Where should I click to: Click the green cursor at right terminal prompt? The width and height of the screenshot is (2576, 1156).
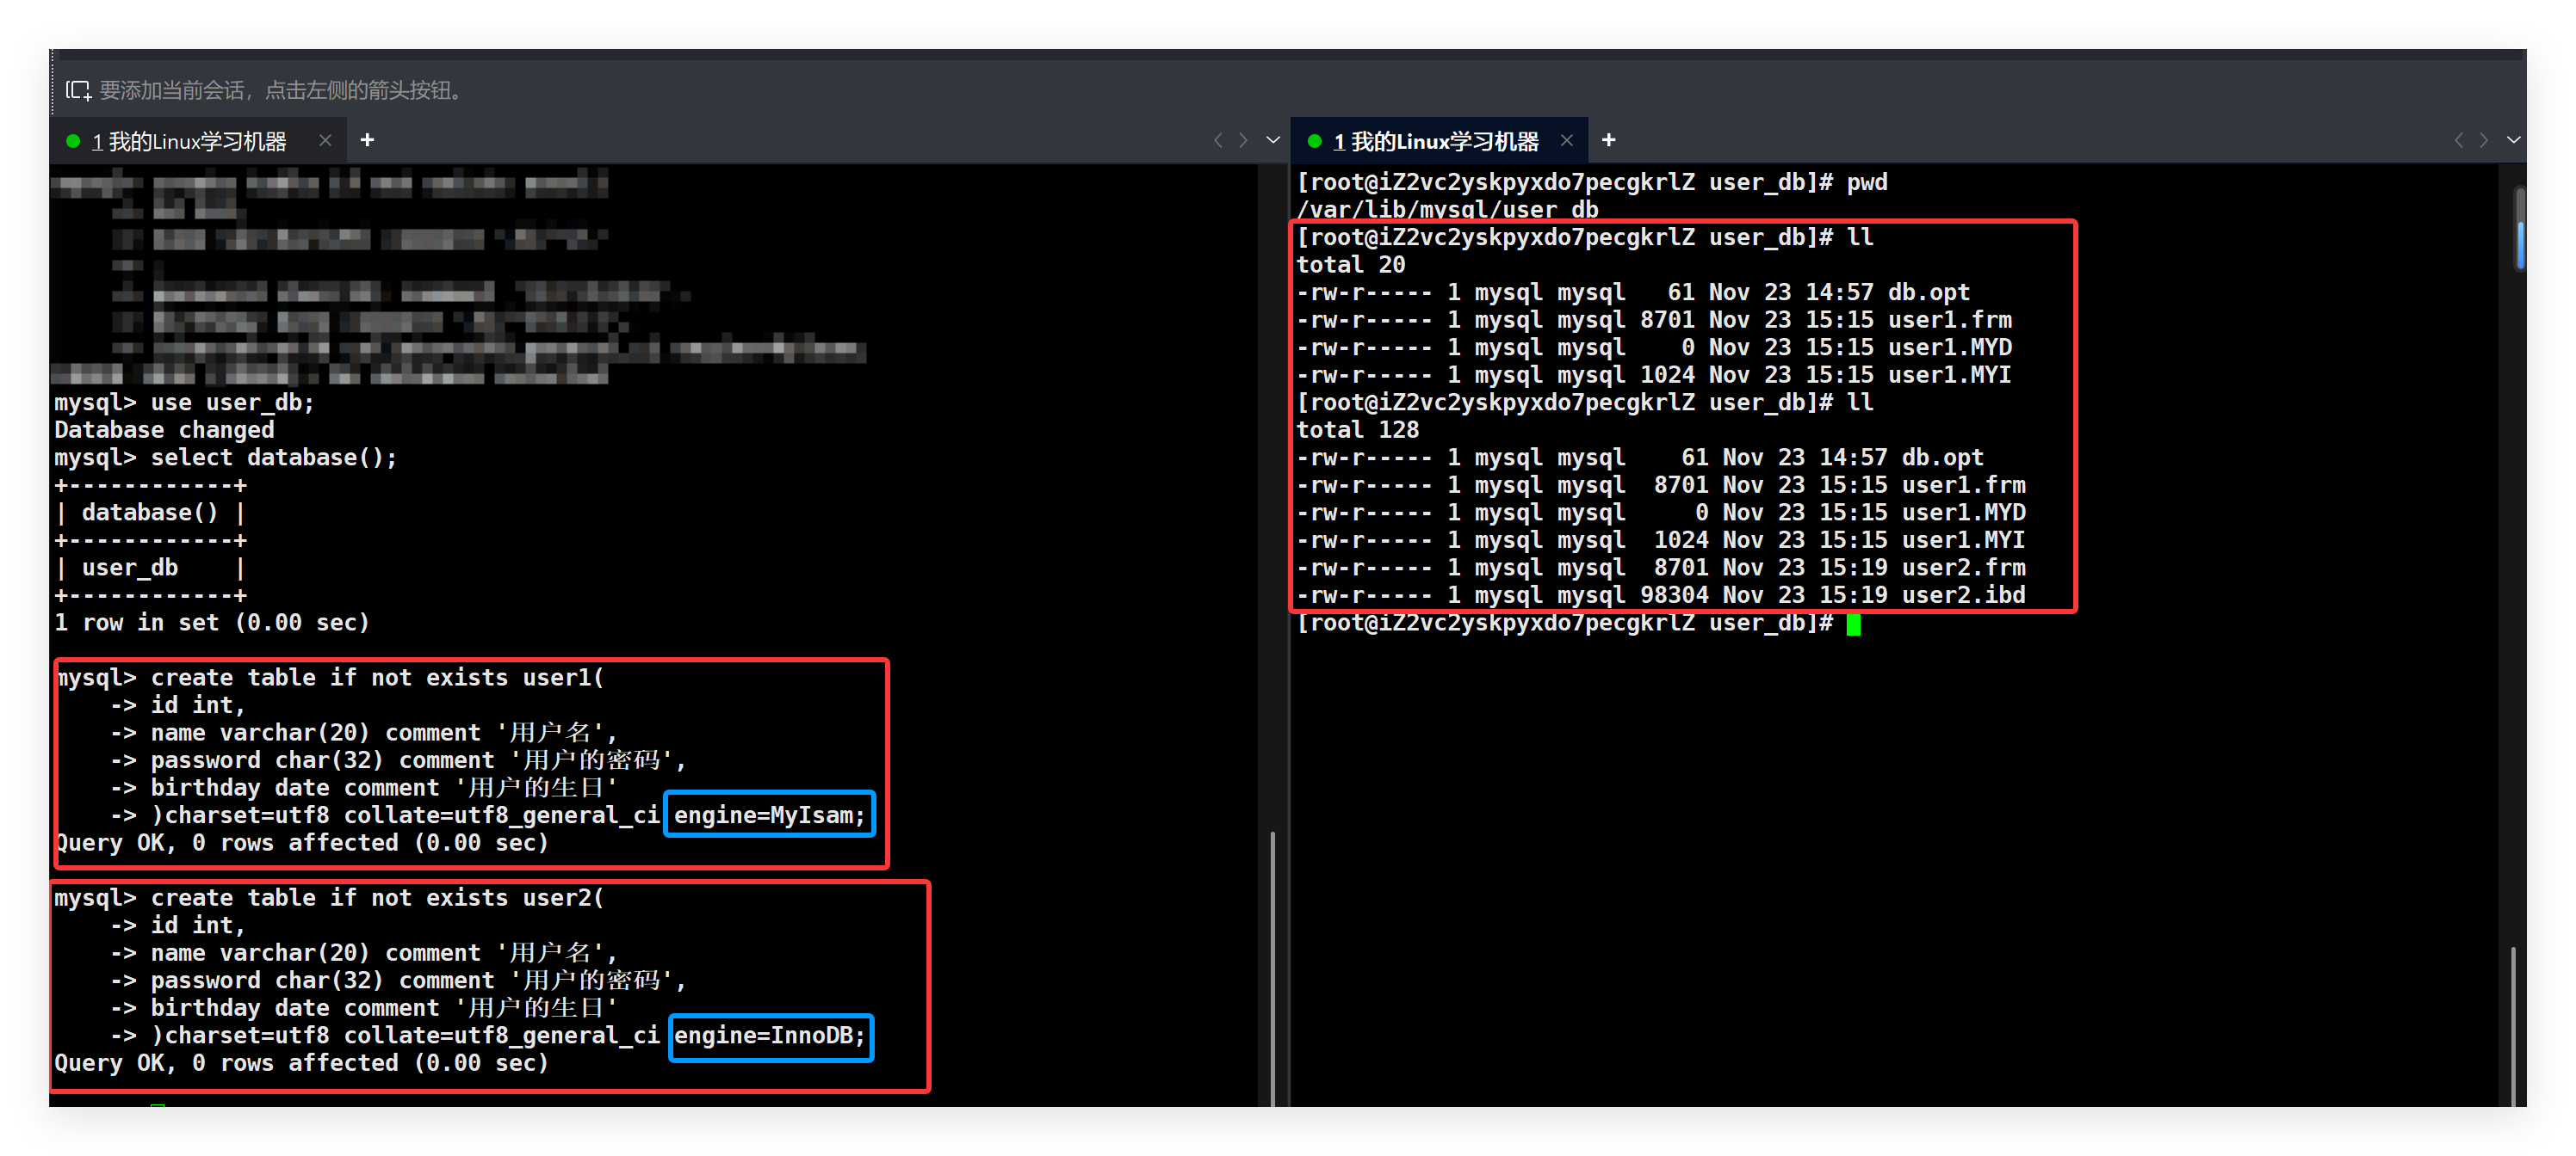pos(1853,624)
